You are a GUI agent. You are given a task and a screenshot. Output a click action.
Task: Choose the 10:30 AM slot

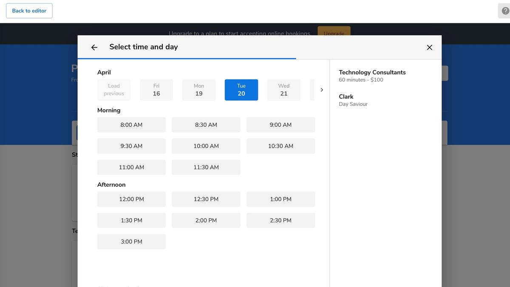click(x=280, y=146)
